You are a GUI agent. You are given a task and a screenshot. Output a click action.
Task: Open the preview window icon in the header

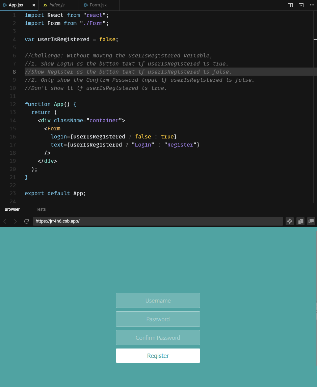(301, 5)
